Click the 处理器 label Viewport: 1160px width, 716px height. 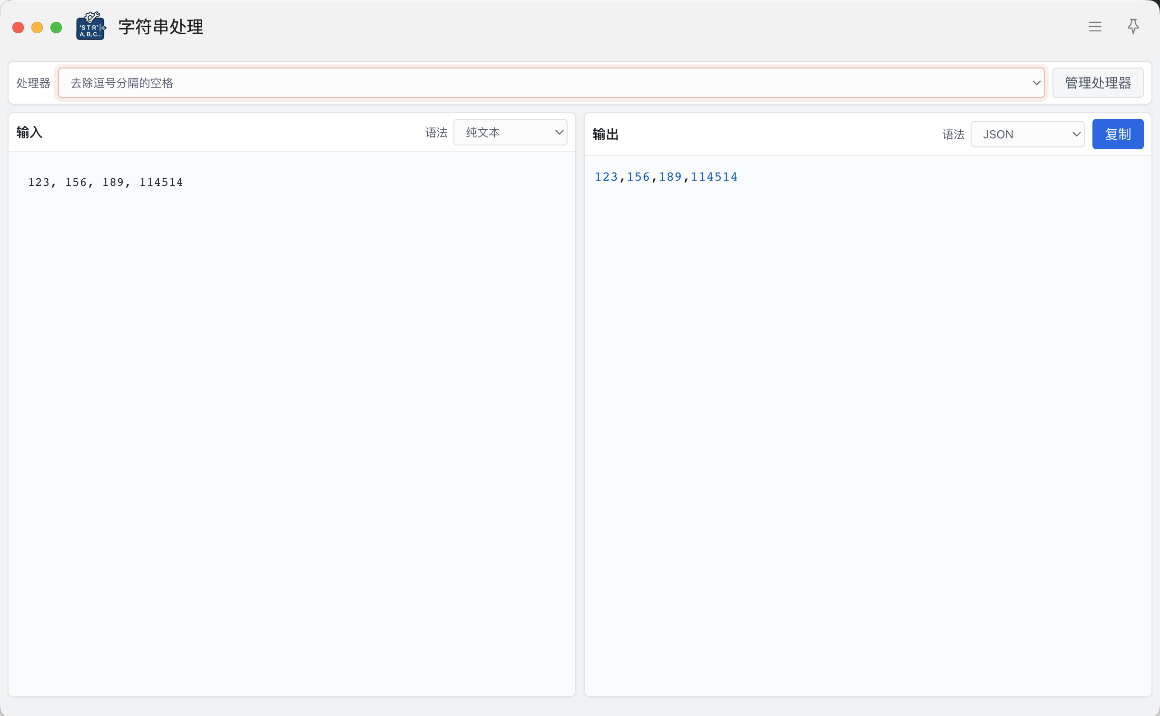tap(33, 83)
